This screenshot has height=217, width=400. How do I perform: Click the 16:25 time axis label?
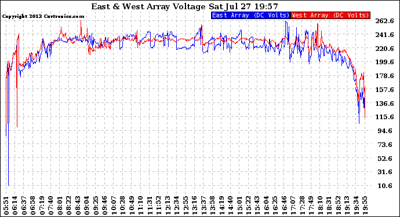(x=275, y=205)
